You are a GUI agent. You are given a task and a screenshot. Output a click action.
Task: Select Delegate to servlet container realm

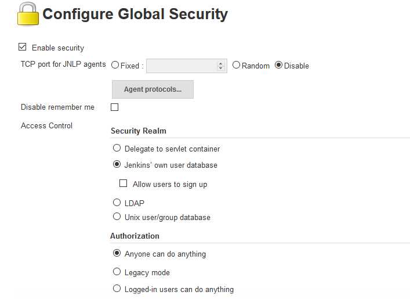coord(117,149)
